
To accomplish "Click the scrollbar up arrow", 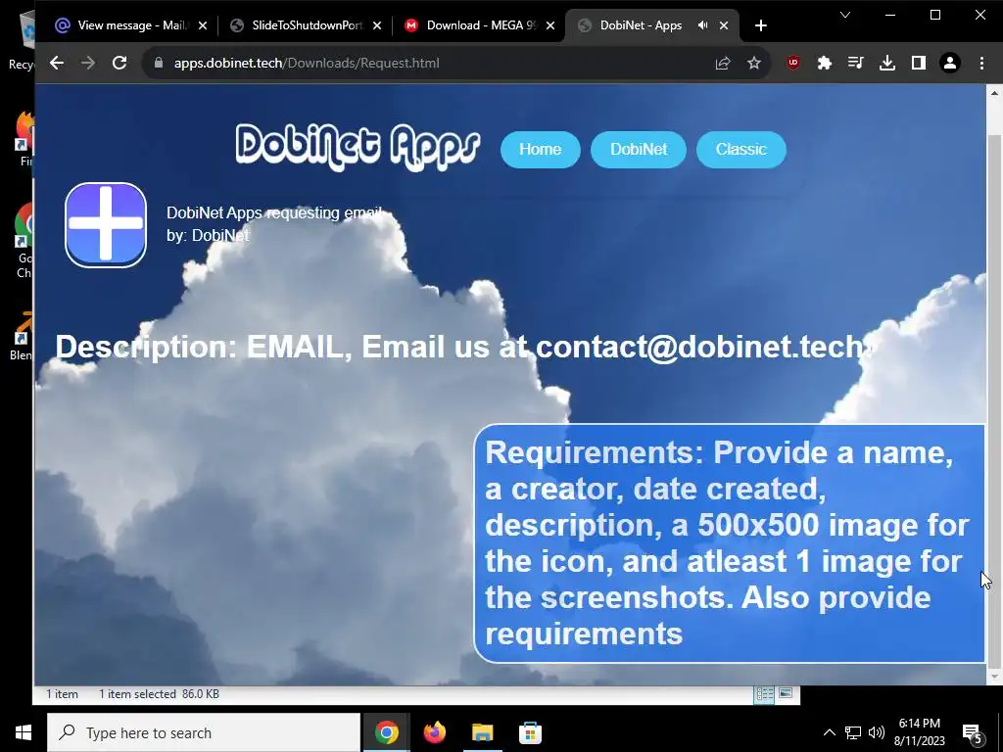I will pos(994,93).
